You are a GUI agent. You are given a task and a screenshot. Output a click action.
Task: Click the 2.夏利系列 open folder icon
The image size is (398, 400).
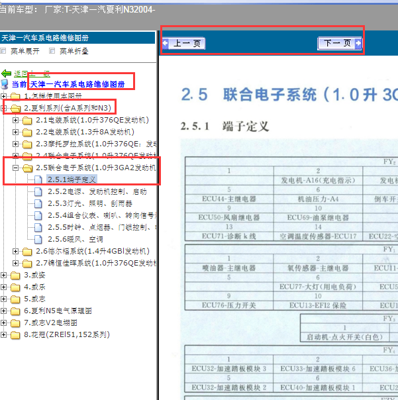[x=16, y=109]
